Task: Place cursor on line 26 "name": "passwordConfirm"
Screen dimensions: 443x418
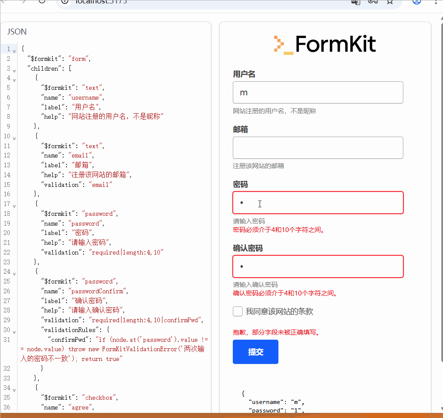Action: [84, 291]
